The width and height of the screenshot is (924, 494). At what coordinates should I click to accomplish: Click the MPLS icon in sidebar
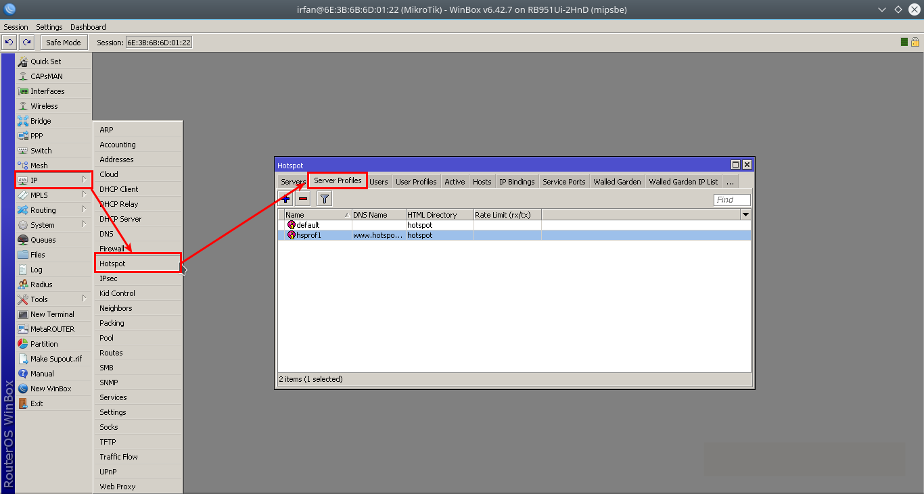[x=23, y=195]
